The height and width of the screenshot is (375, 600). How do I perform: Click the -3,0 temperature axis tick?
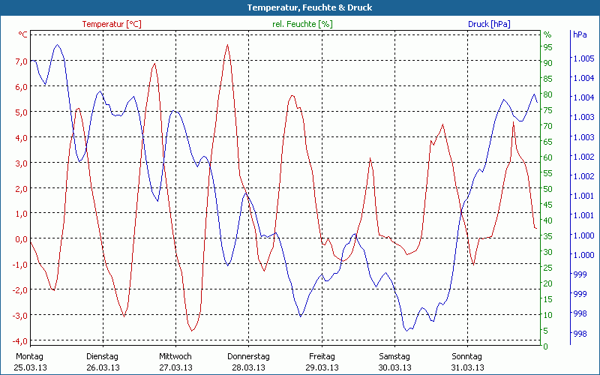[x=20, y=315]
